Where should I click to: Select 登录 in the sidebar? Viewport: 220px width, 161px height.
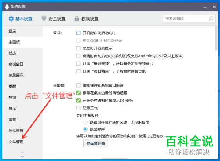pyautogui.click(x=22, y=31)
